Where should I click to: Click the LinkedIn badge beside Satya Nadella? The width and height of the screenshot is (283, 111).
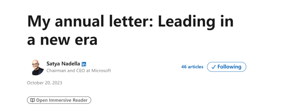84,64
